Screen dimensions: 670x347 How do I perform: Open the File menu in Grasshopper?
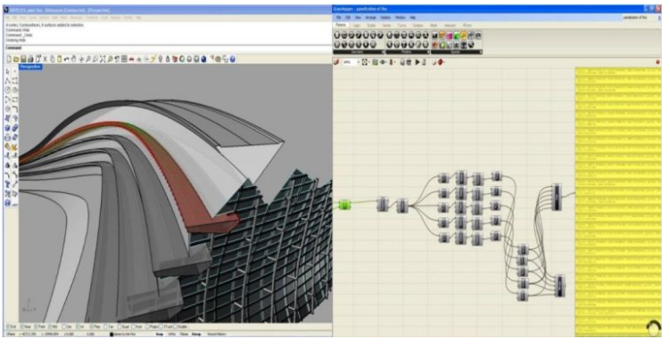(x=338, y=18)
